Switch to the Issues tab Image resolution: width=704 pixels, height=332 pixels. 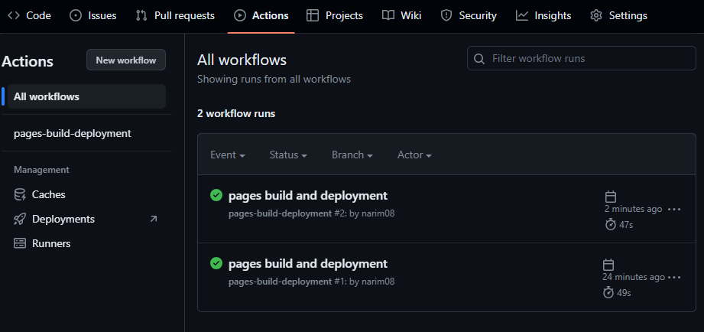[x=93, y=16]
